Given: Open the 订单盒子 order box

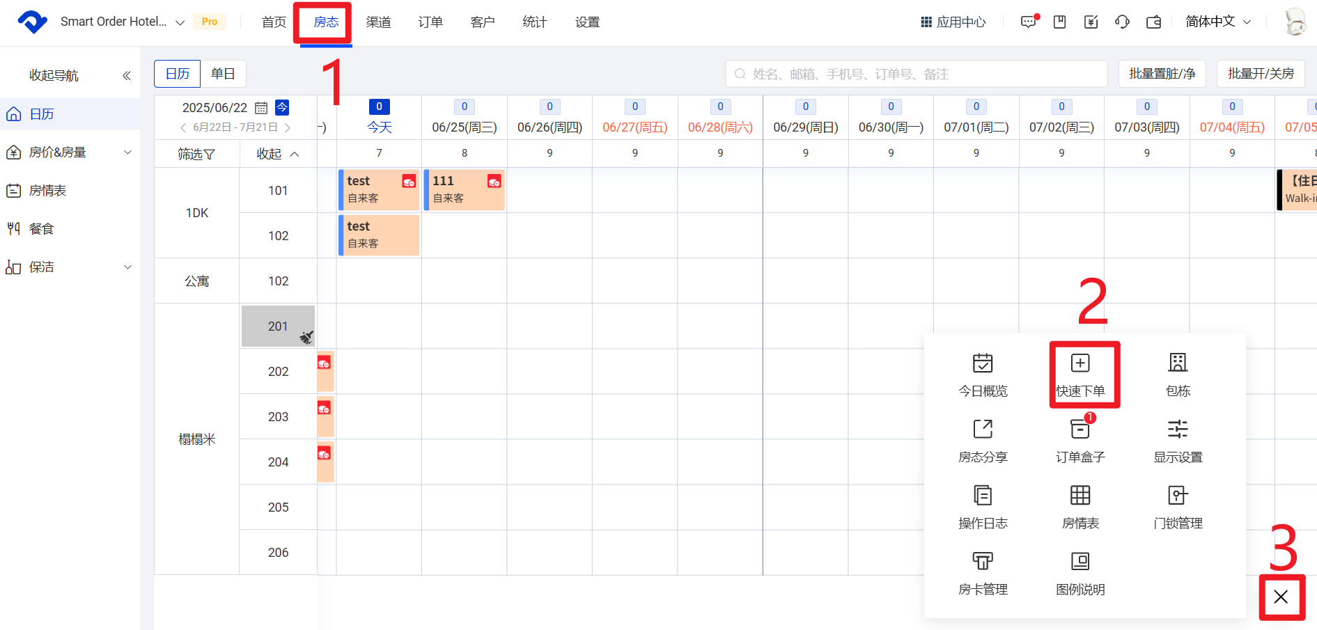Looking at the screenshot, I should [x=1080, y=430].
